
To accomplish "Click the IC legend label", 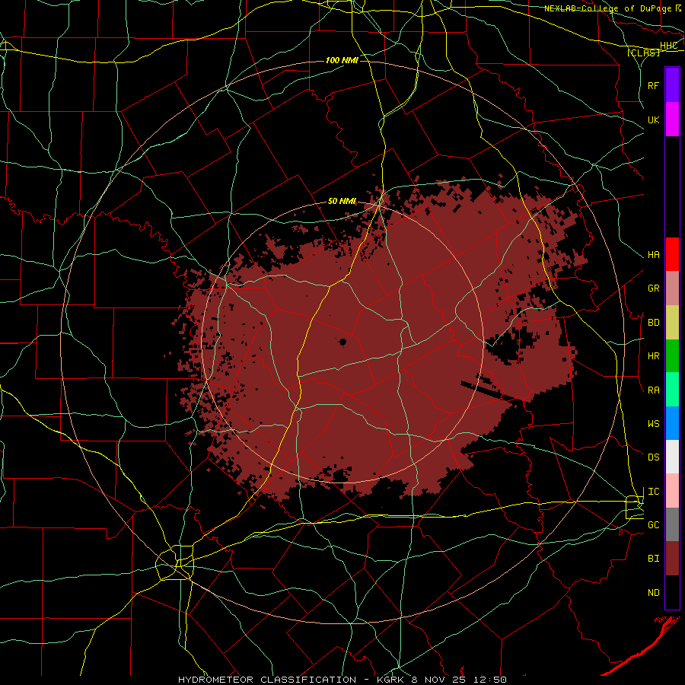I will 653,492.
